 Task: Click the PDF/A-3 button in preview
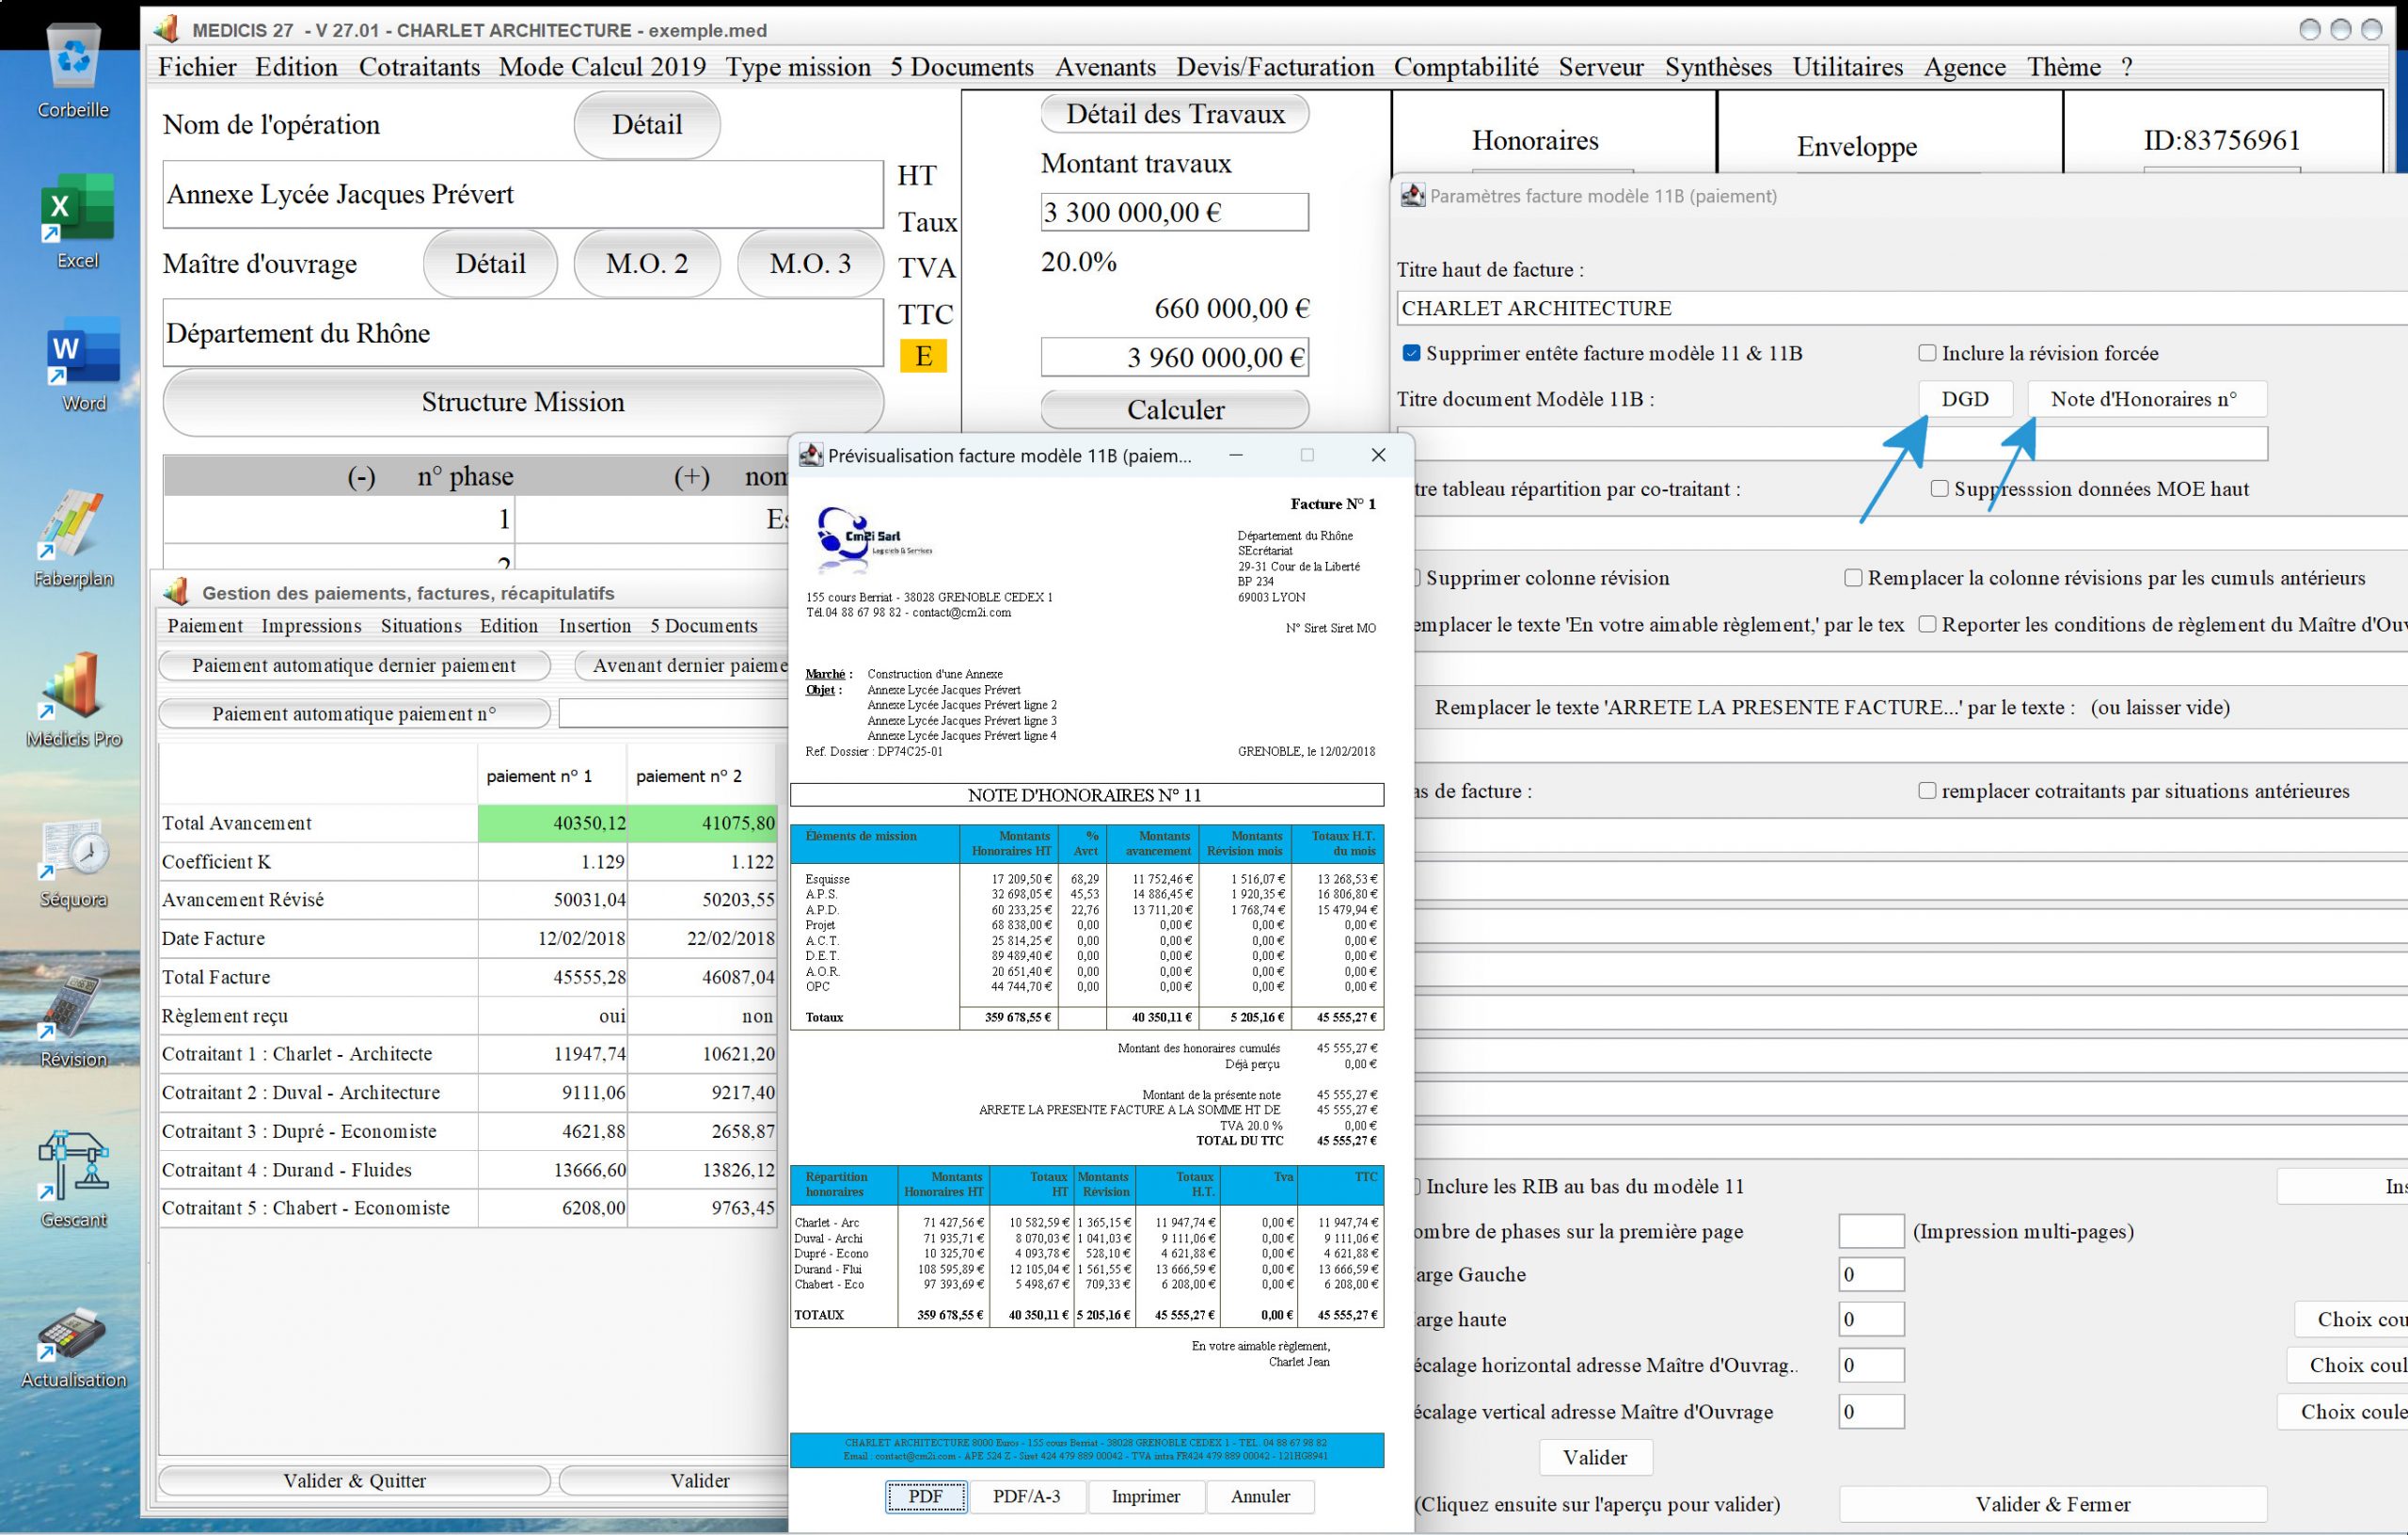tap(1026, 1496)
